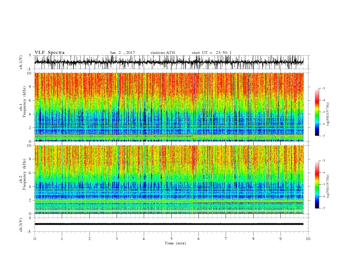This screenshot has height=268, width=347.
Task: Click the "-7" tick on ch.1 colorbar
Action: pos(323,136)
